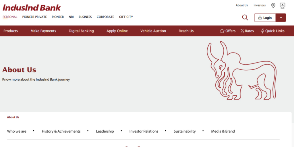Go to Sustainability section
Image resolution: width=294 pixels, height=147 pixels.
(x=185, y=131)
